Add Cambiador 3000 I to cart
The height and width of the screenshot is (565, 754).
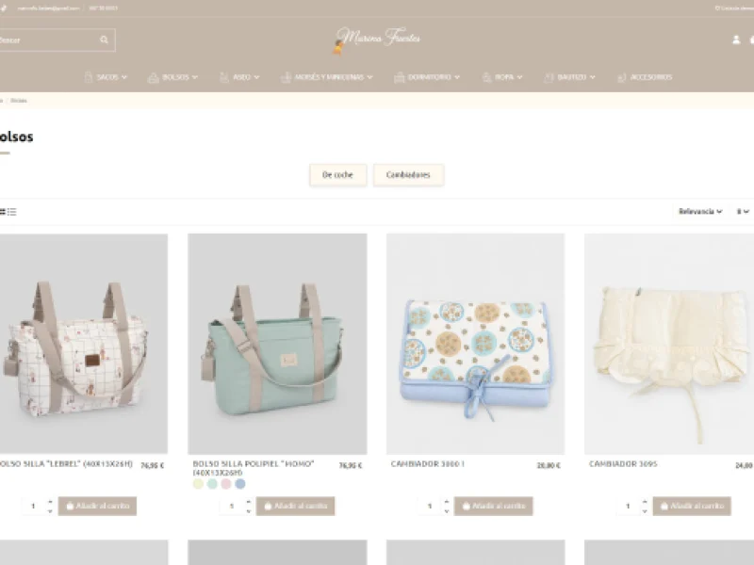click(493, 506)
